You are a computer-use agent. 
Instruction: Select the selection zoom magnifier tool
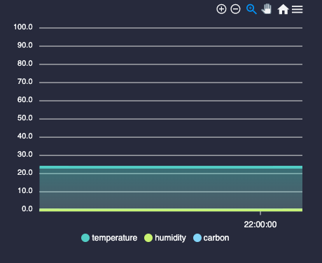251,9
